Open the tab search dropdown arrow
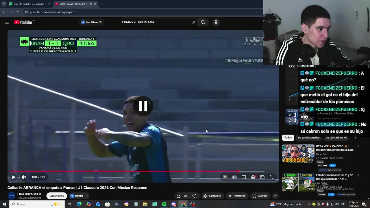This screenshot has width=370, height=208. pyautogui.click(x=4, y=4)
